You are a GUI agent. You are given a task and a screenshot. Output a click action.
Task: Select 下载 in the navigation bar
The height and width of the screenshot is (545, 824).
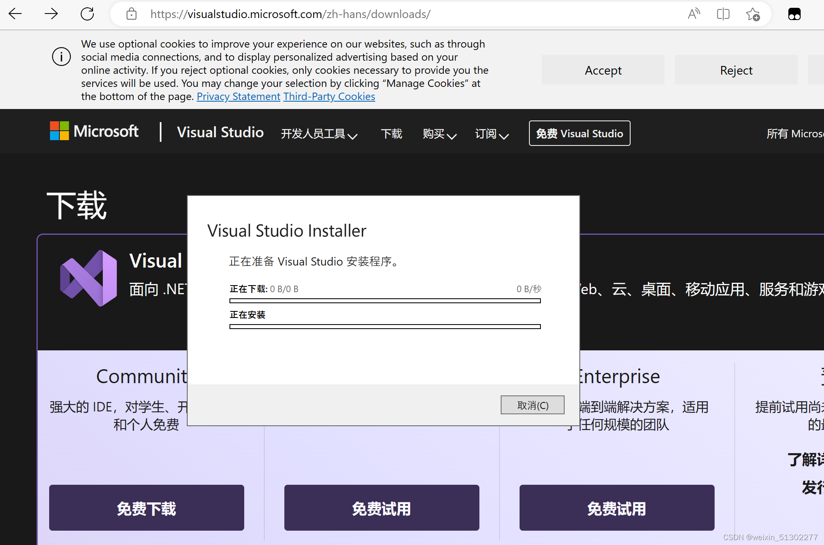[x=391, y=134]
